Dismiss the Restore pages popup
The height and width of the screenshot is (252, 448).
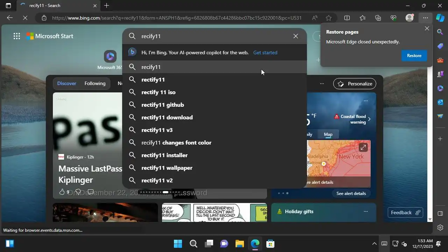[427, 28]
